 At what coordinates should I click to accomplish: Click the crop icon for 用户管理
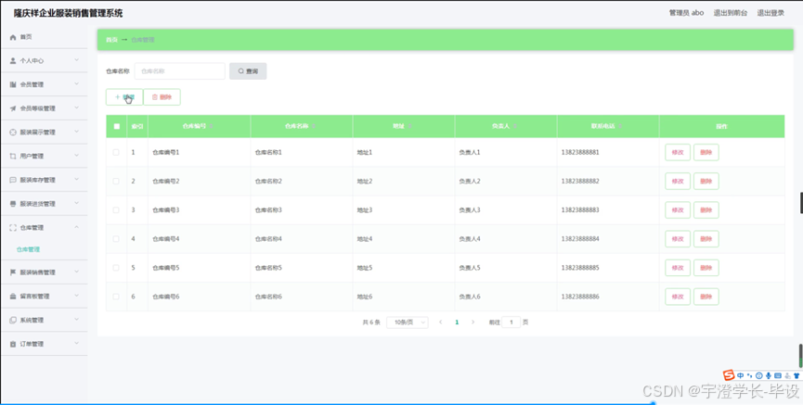13,156
